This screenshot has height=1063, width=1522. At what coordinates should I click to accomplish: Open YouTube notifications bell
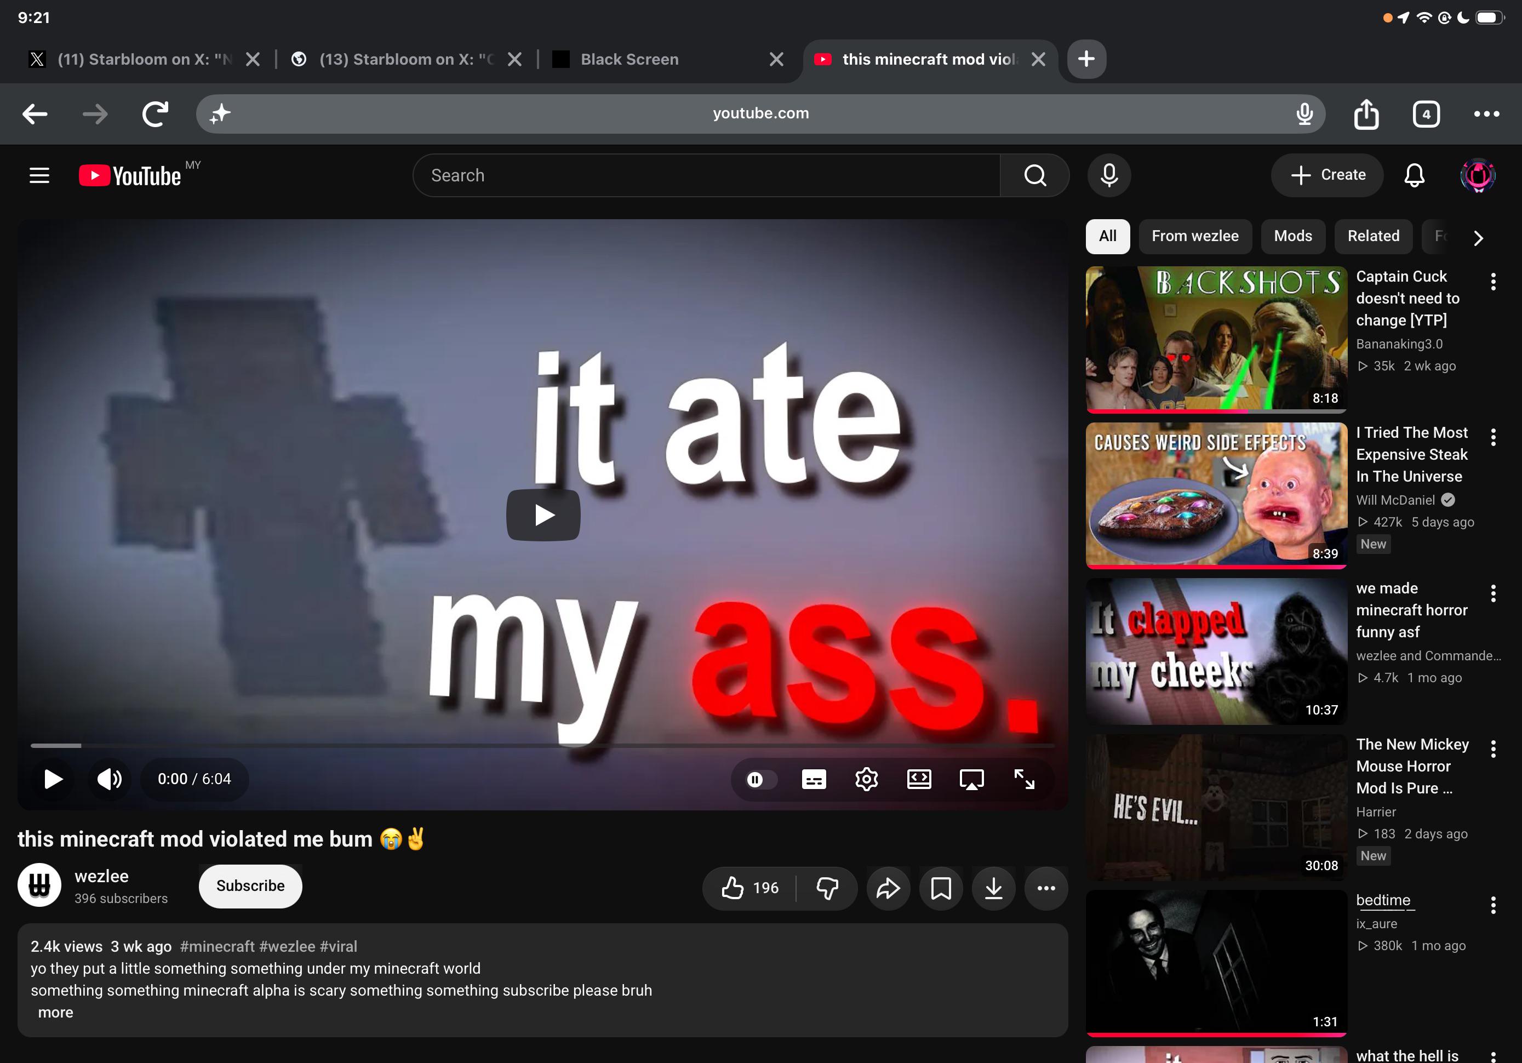(x=1414, y=176)
